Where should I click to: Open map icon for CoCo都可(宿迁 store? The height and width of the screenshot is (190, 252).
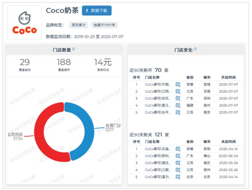click(x=178, y=163)
